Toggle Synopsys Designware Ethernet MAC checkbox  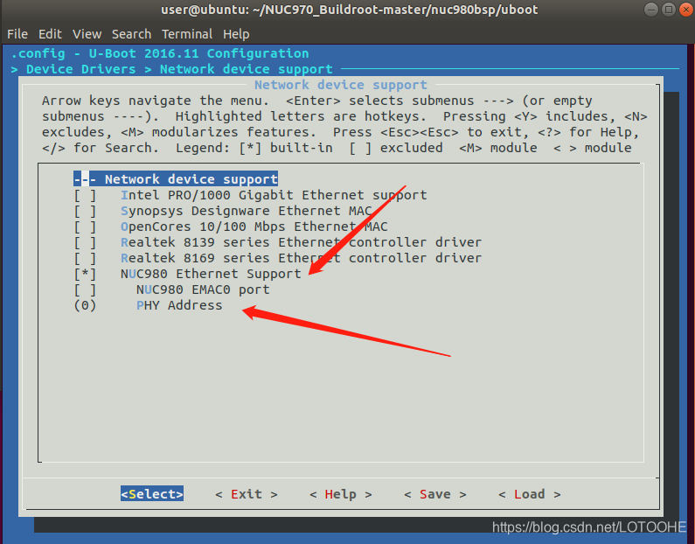85,211
